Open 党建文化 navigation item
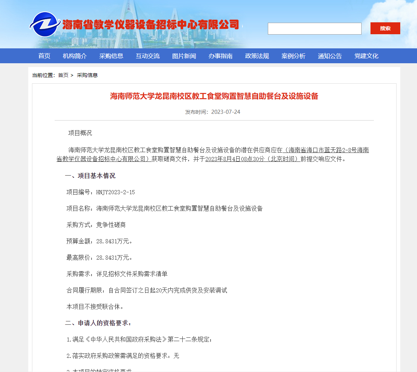This screenshot has height=372, width=417. 366,56
